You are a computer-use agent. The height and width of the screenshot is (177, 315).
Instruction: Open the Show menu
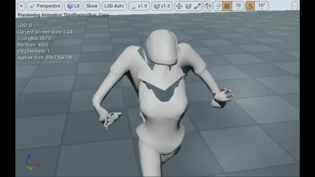coord(92,6)
